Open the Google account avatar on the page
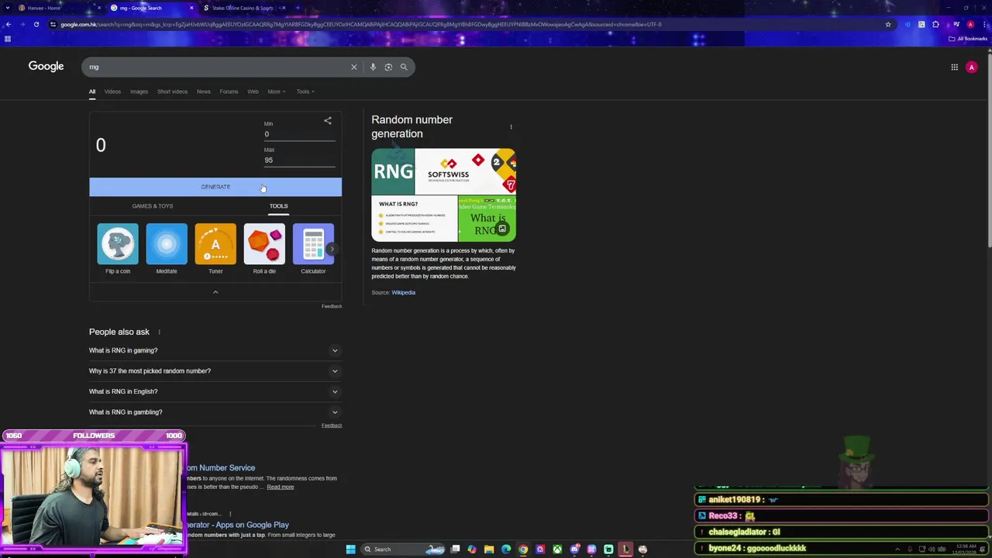Screen dimensions: 992x558 coord(972,67)
